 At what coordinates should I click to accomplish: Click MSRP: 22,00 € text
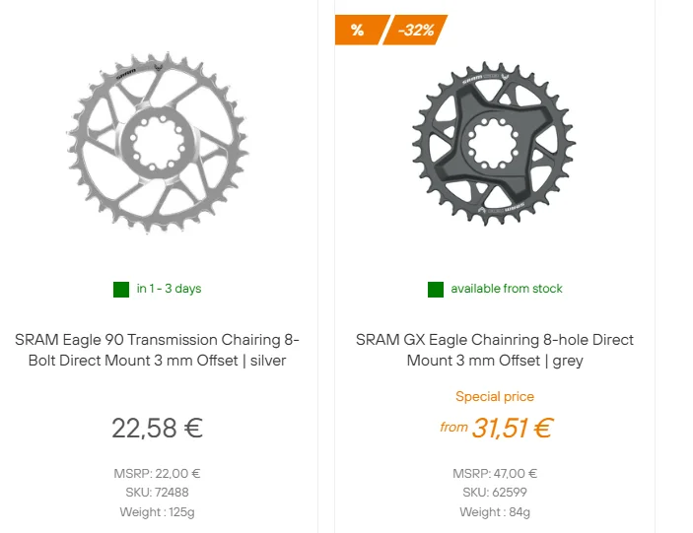click(157, 474)
